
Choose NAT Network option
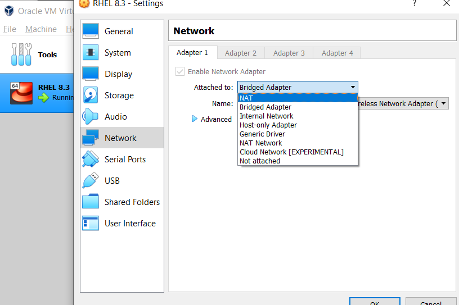point(298,143)
